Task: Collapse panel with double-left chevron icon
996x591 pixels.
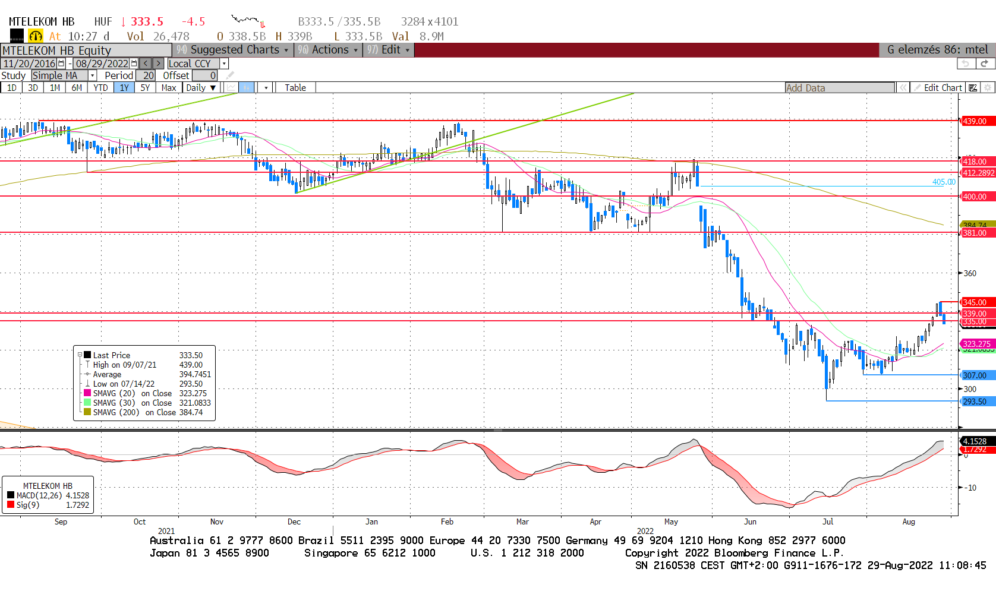Action: [x=903, y=88]
